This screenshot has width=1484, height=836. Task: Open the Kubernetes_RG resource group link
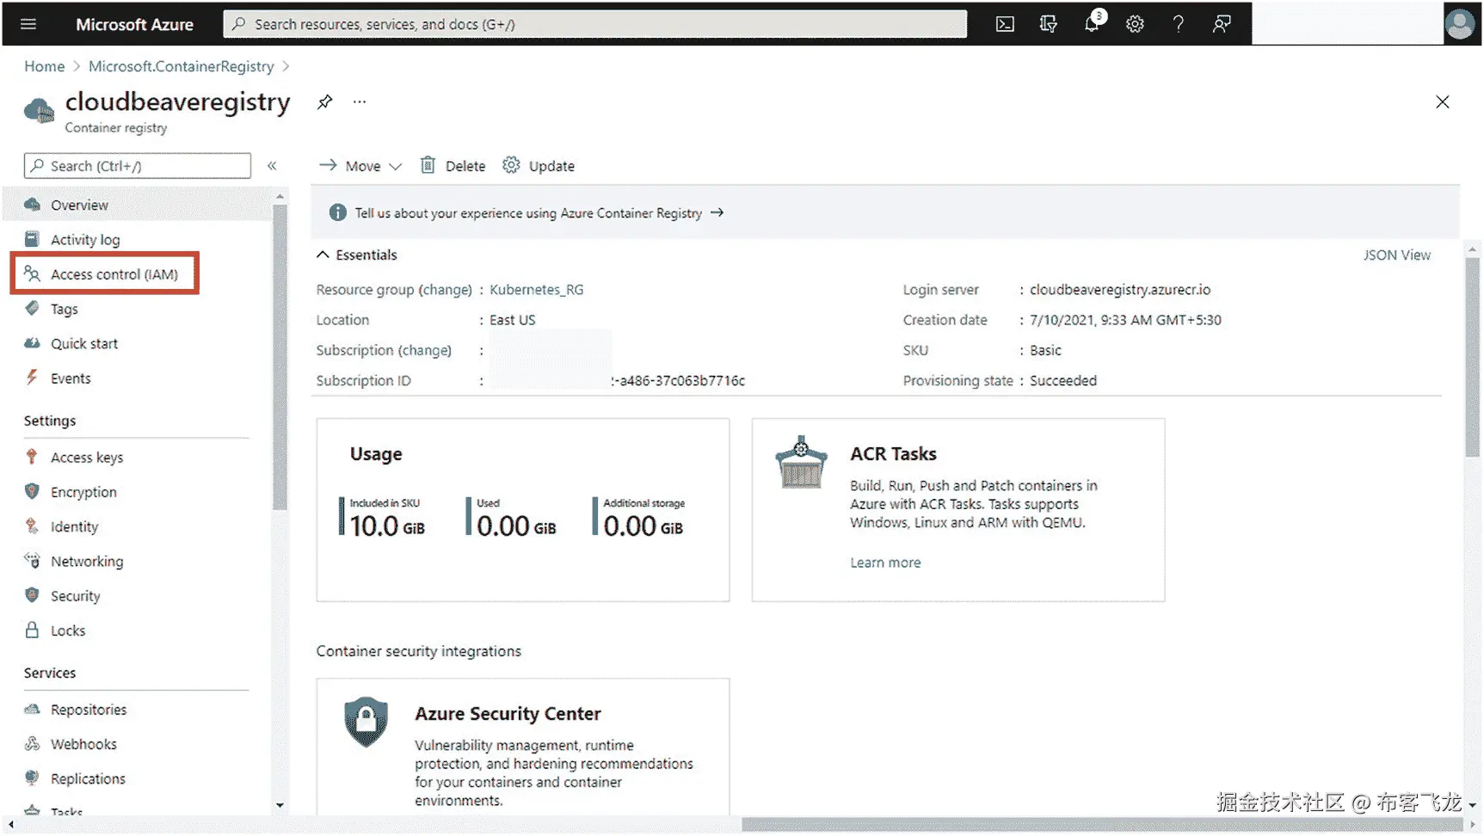click(536, 290)
